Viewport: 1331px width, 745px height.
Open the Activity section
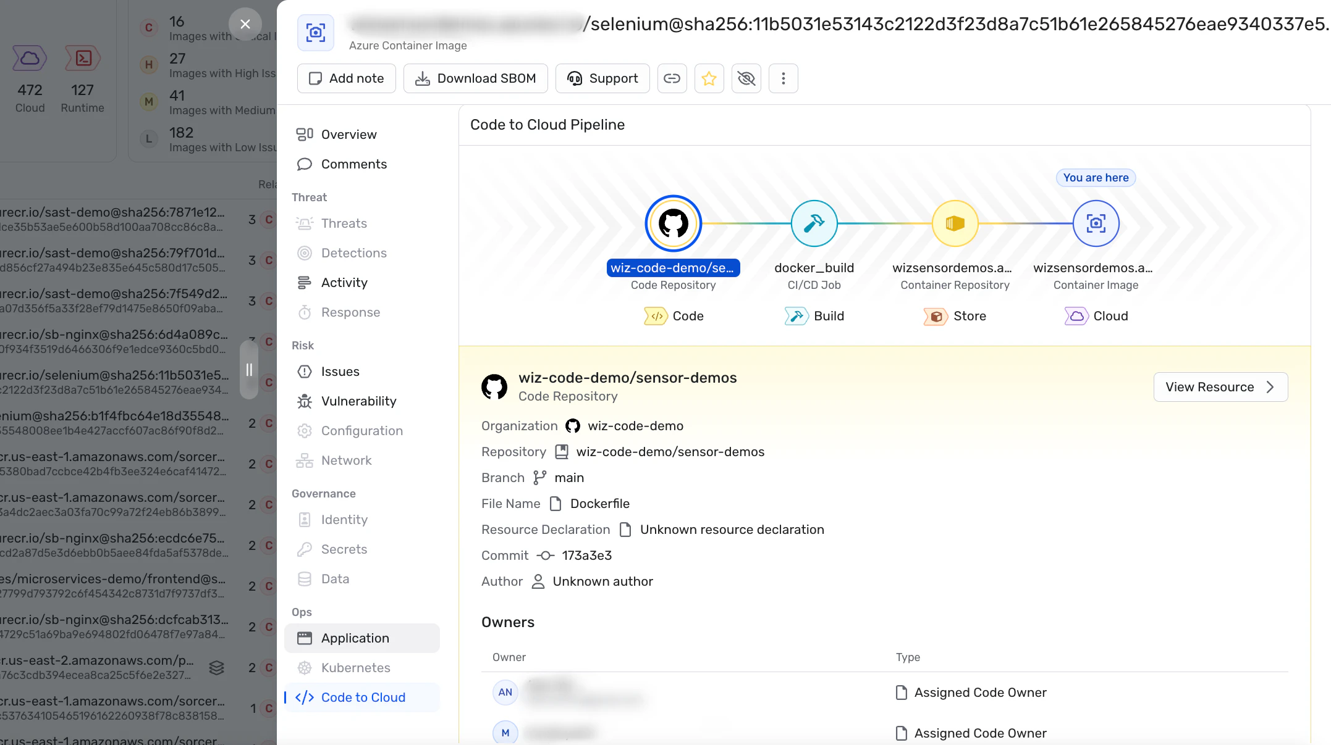(362, 283)
